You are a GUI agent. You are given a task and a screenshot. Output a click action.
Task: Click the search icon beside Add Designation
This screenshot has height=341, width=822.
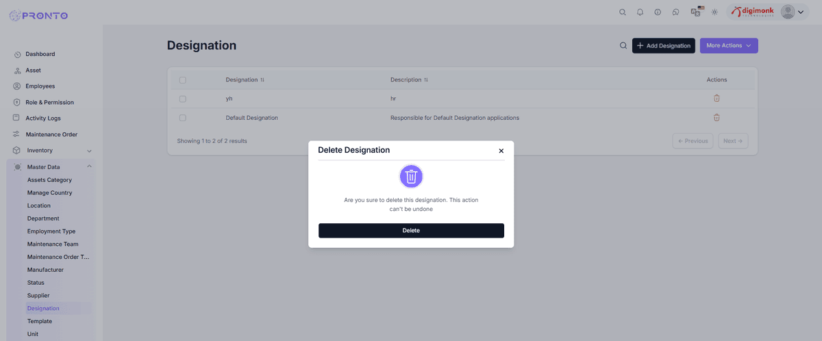coord(623,46)
